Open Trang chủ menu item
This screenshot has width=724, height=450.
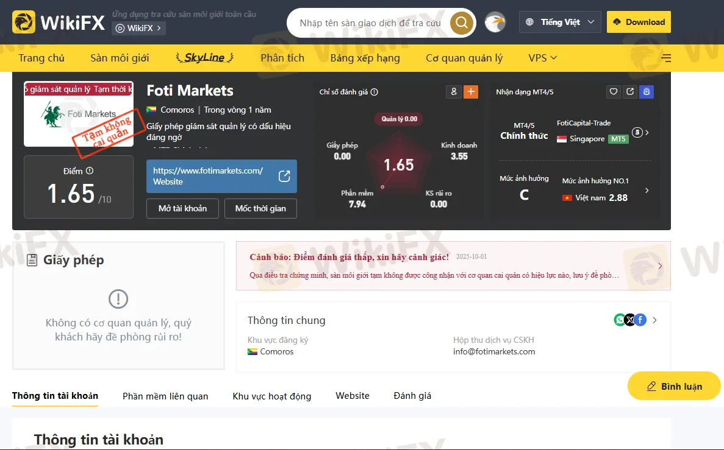pyautogui.click(x=41, y=58)
